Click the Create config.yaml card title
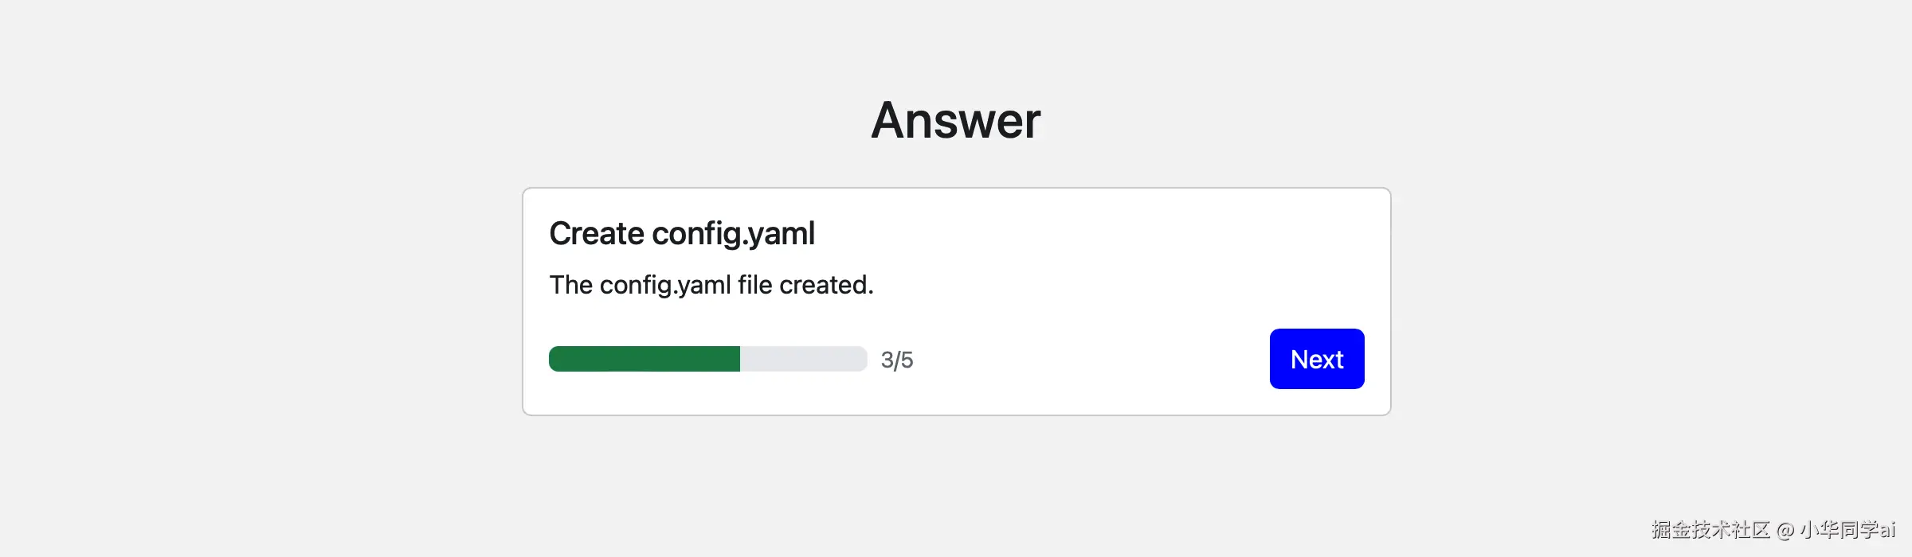Viewport: 1912px width, 557px height. pos(681,233)
